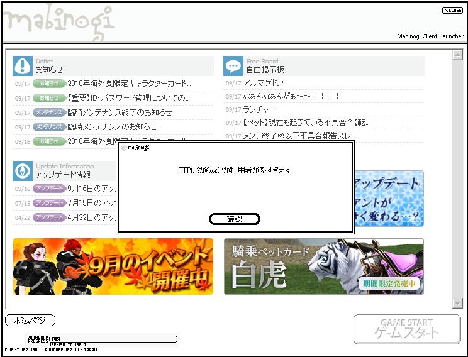Open 臨時メンテナンス終了のお知らせ notice
Screen dimensions: 468x357
click(120, 113)
